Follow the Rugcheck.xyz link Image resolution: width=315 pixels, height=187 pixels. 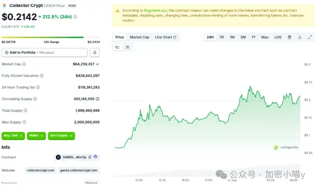(x=155, y=10)
